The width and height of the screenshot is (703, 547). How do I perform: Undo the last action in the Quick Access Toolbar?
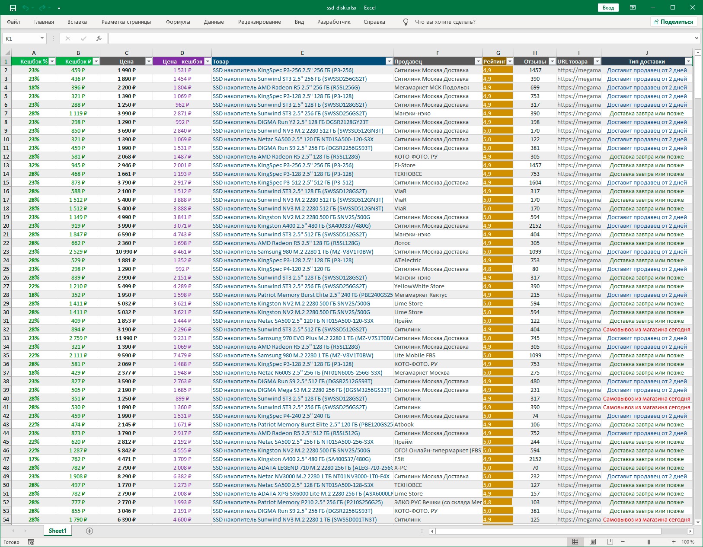click(x=26, y=8)
